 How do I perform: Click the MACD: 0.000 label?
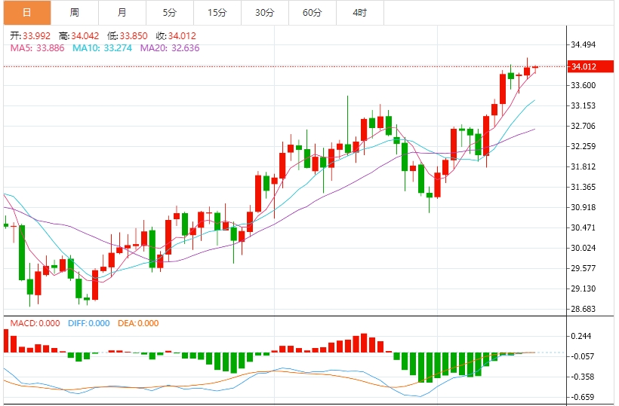(35, 323)
